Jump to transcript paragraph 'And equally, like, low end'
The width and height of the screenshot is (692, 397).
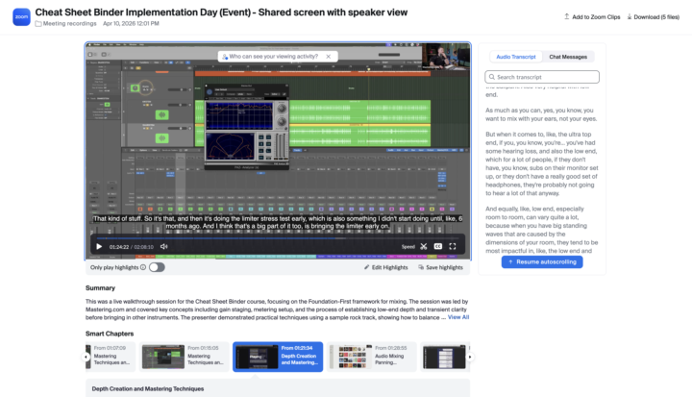[x=541, y=230]
